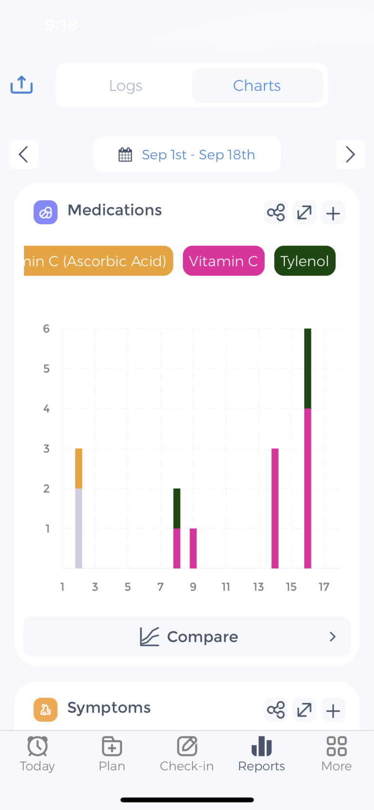The width and height of the screenshot is (374, 810).
Task: Add a new symptom entry
Action: (x=333, y=711)
